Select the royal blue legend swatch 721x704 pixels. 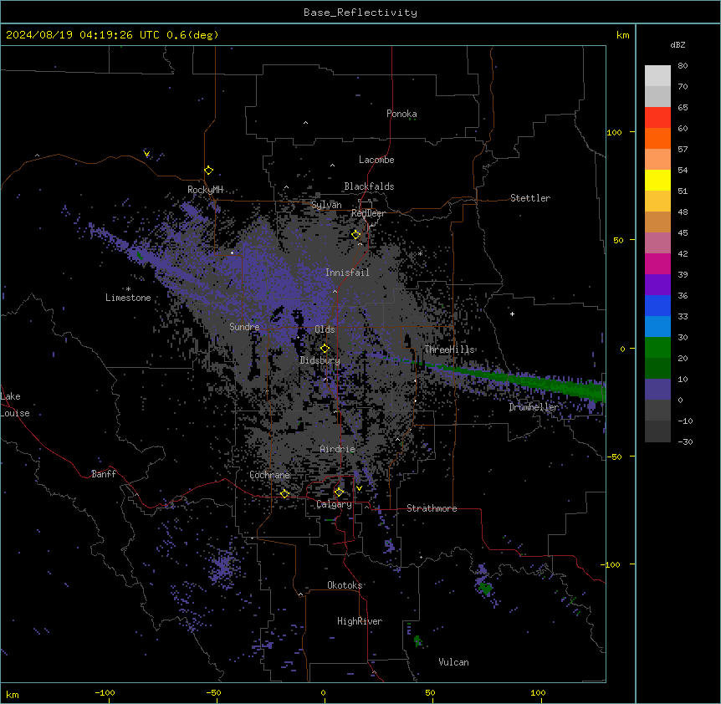657,305
